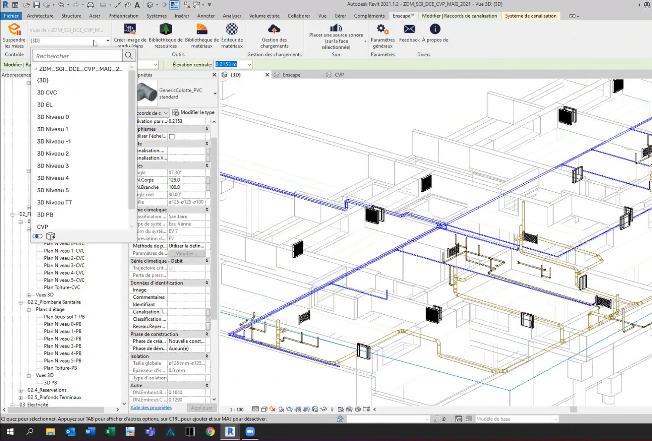The image size is (652, 441).
Task: Click the Aide des propriétés link
Action: pyautogui.click(x=151, y=407)
